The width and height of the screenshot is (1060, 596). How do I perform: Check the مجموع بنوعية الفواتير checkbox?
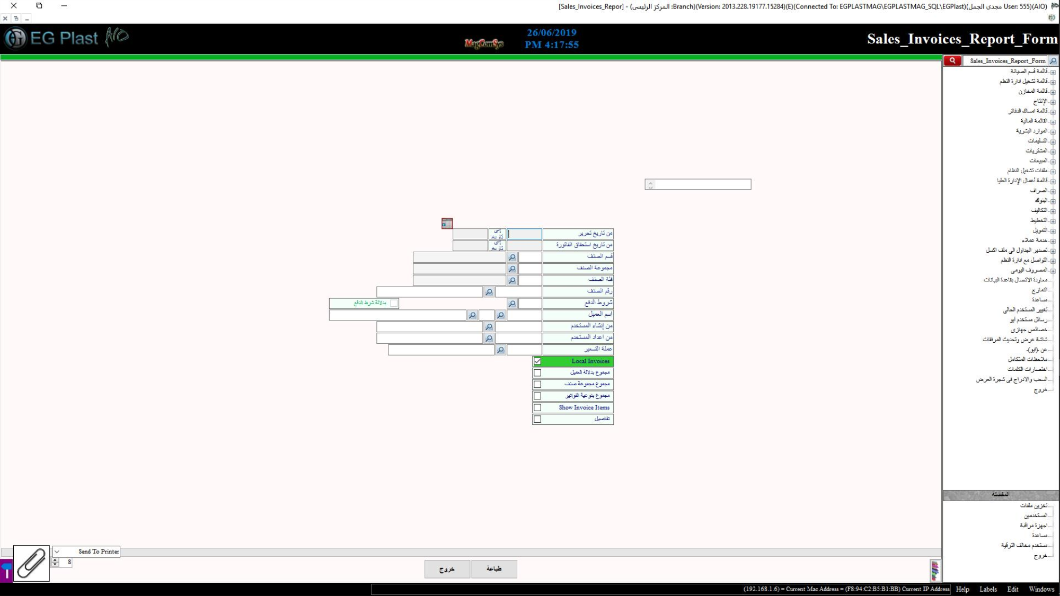click(537, 396)
